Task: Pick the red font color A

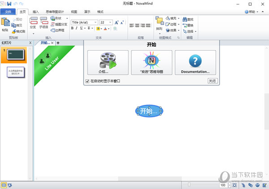Action: (105, 29)
